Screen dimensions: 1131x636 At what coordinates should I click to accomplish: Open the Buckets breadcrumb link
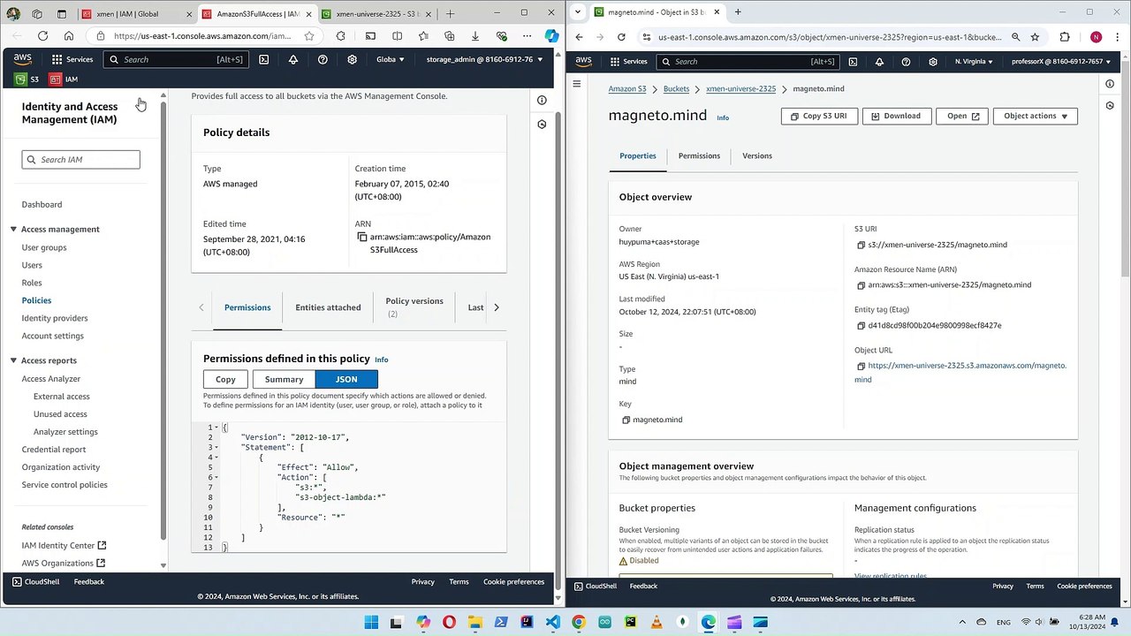(676, 89)
